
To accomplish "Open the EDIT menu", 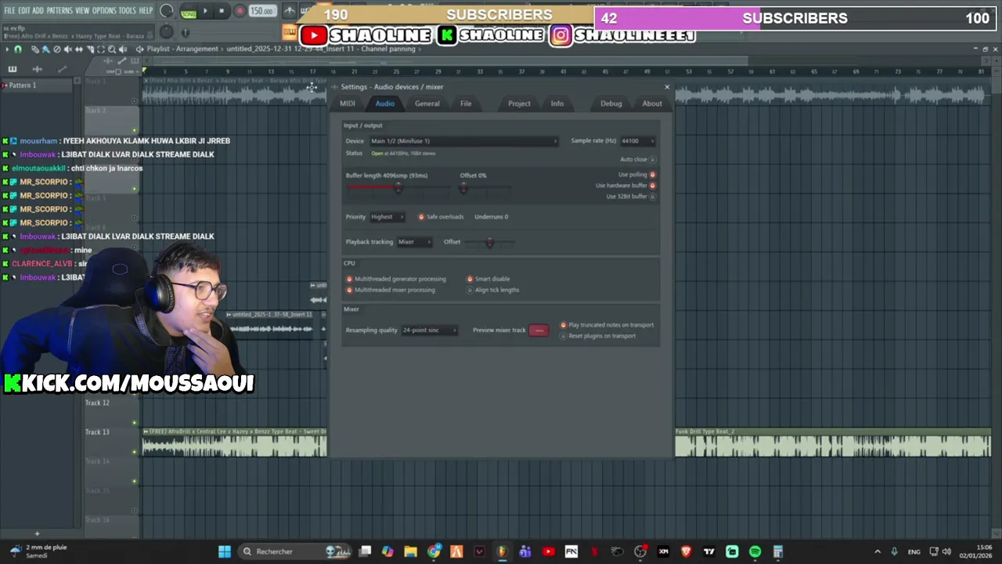I will pos(24,11).
